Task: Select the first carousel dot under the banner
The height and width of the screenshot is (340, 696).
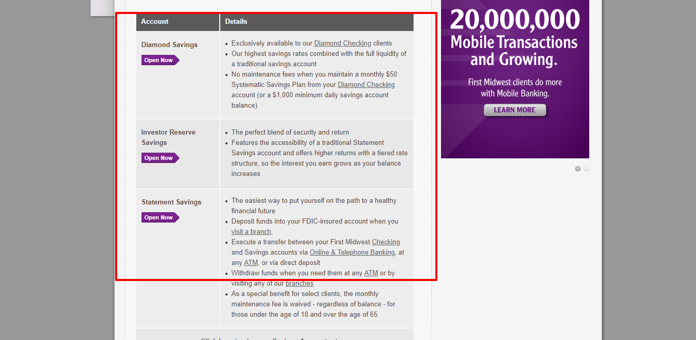Action: [578, 169]
